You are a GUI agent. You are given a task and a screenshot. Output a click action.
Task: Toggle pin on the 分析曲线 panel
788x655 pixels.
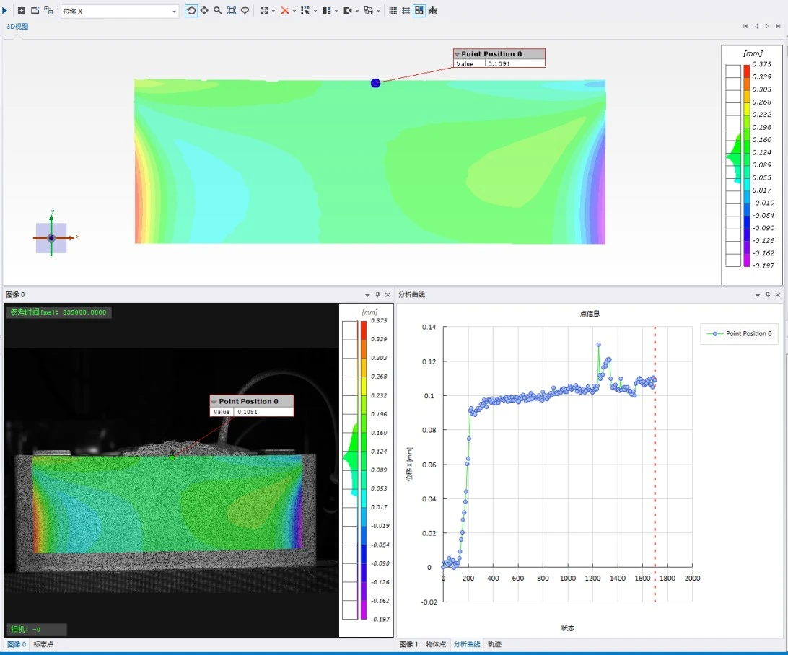click(767, 295)
